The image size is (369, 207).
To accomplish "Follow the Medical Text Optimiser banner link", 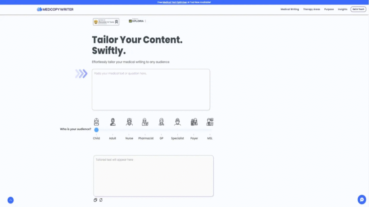I will click(x=175, y=2).
